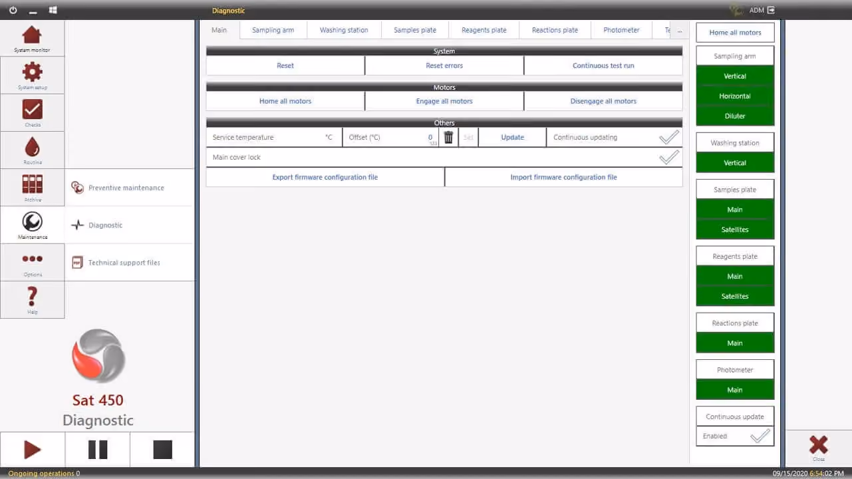The width and height of the screenshot is (852, 479).
Task: Toggle Continuous update Enabled checkmark
Action: (760, 436)
